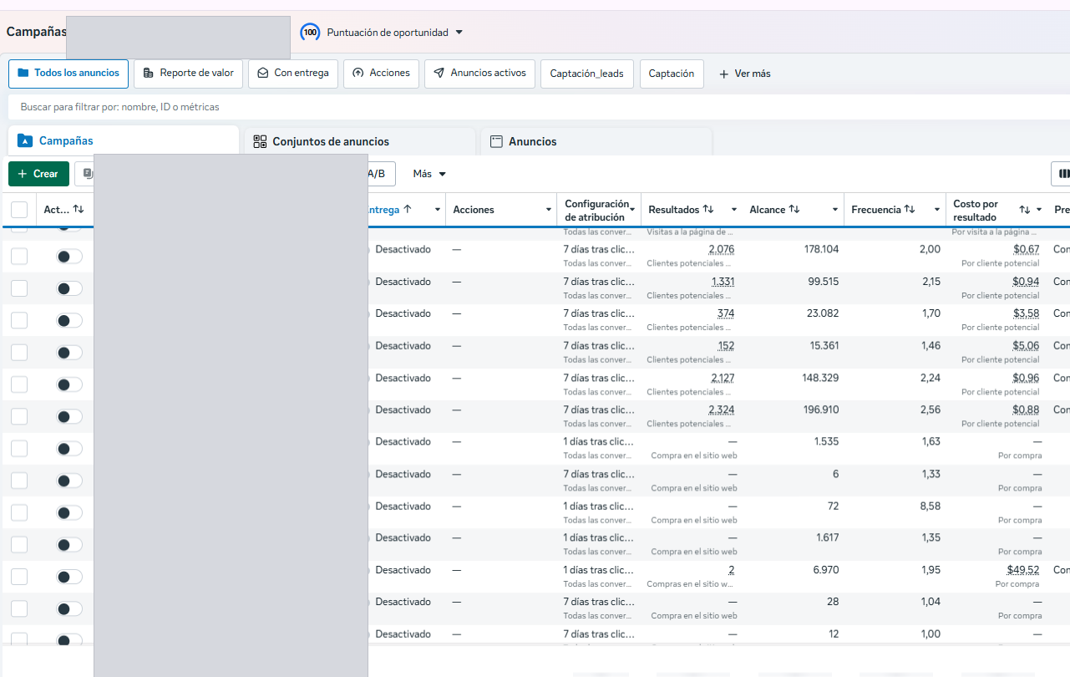Click the $49,52 cost per purchase value
The image size is (1070, 677).
tap(1023, 570)
